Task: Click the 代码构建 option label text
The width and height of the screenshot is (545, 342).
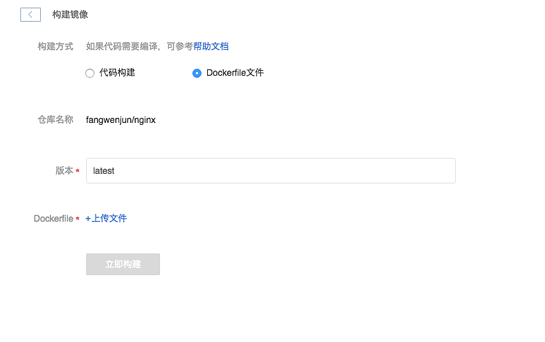Action: [x=117, y=73]
